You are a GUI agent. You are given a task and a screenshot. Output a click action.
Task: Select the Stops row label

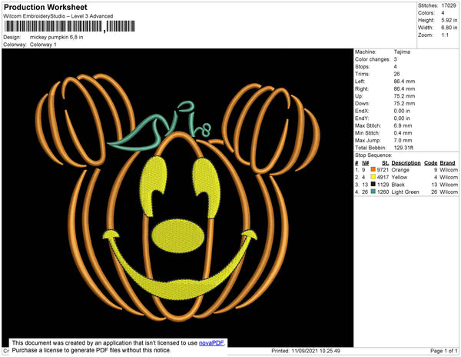tap(363, 66)
